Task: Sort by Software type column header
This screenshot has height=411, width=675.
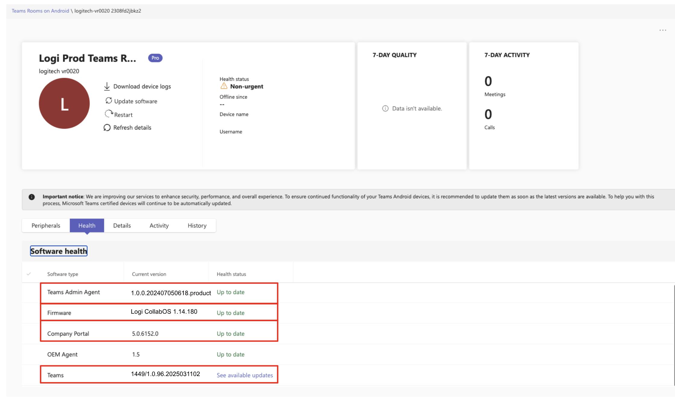Action: [63, 274]
